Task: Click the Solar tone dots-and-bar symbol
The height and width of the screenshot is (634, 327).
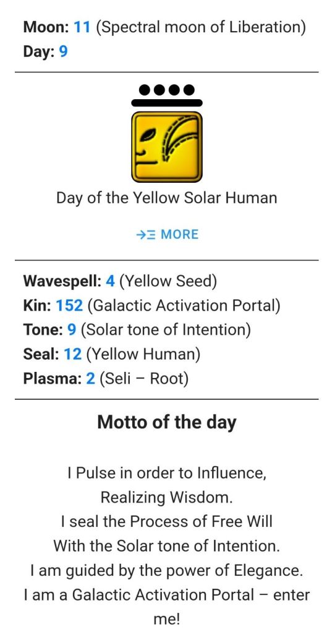Action: [166, 95]
